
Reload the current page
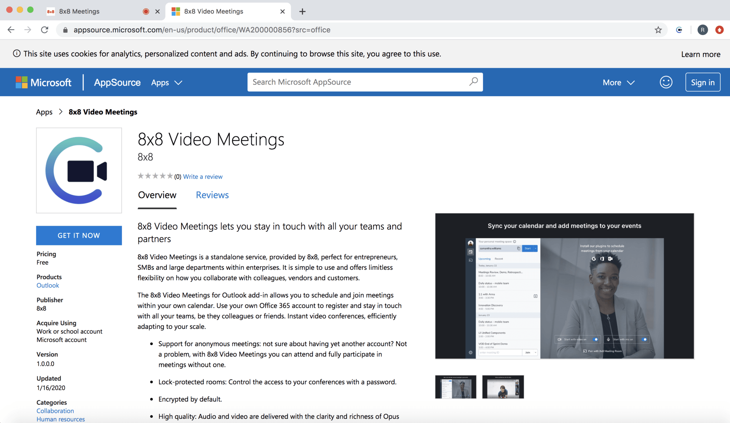(45, 30)
